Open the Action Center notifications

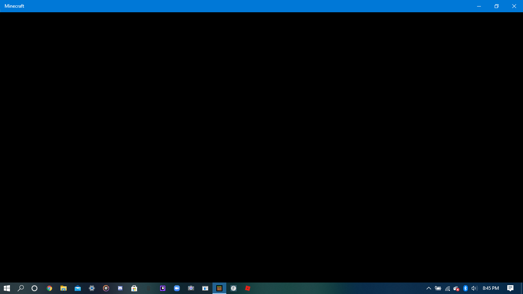[x=510, y=288]
